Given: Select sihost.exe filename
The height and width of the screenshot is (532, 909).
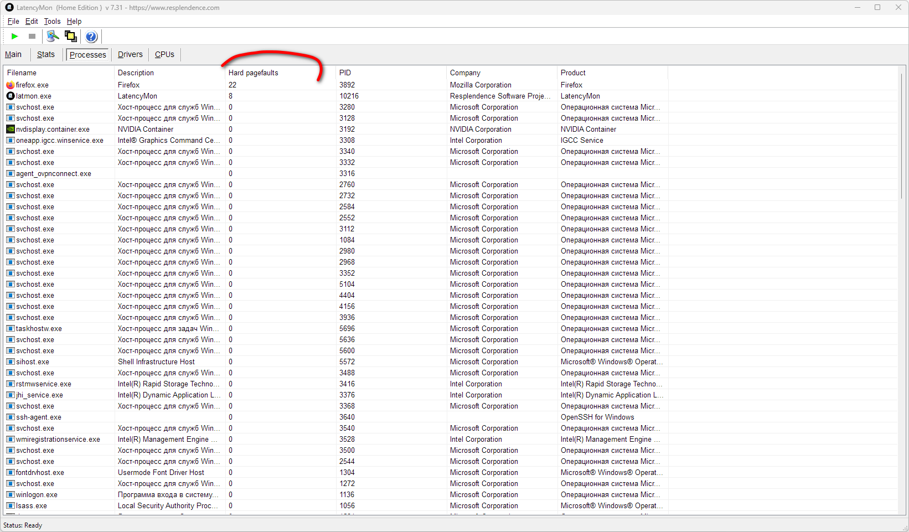Looking at the screenshot, I should point(33,362).
